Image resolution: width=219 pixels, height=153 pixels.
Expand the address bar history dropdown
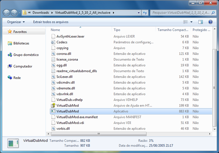click(139, 13)
